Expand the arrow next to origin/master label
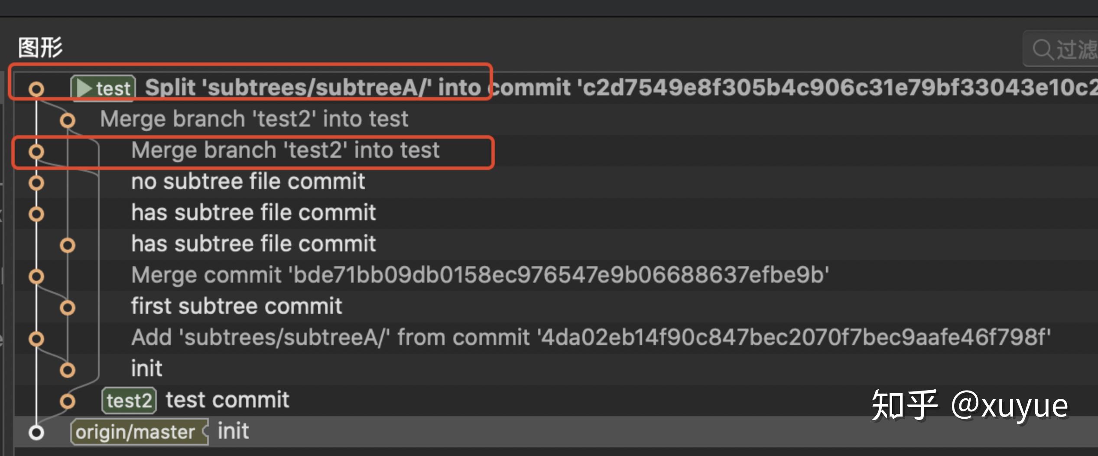The image size is (1098, 456). tap(204, 431)
